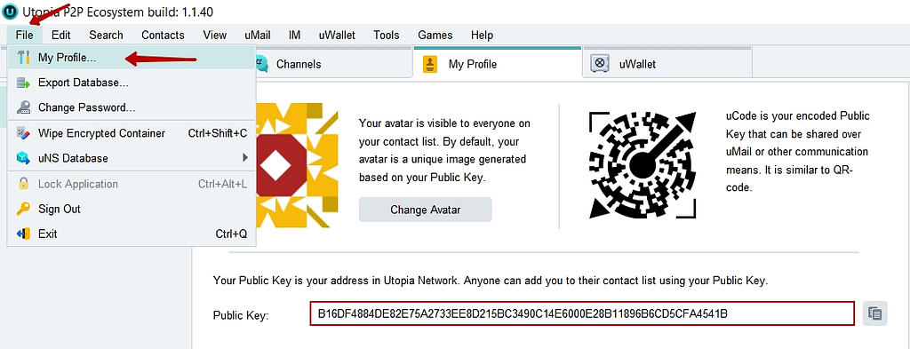910x349 pixels.
Task: Click the uWallet tab safe icon
Action: (x=600, y=63)
